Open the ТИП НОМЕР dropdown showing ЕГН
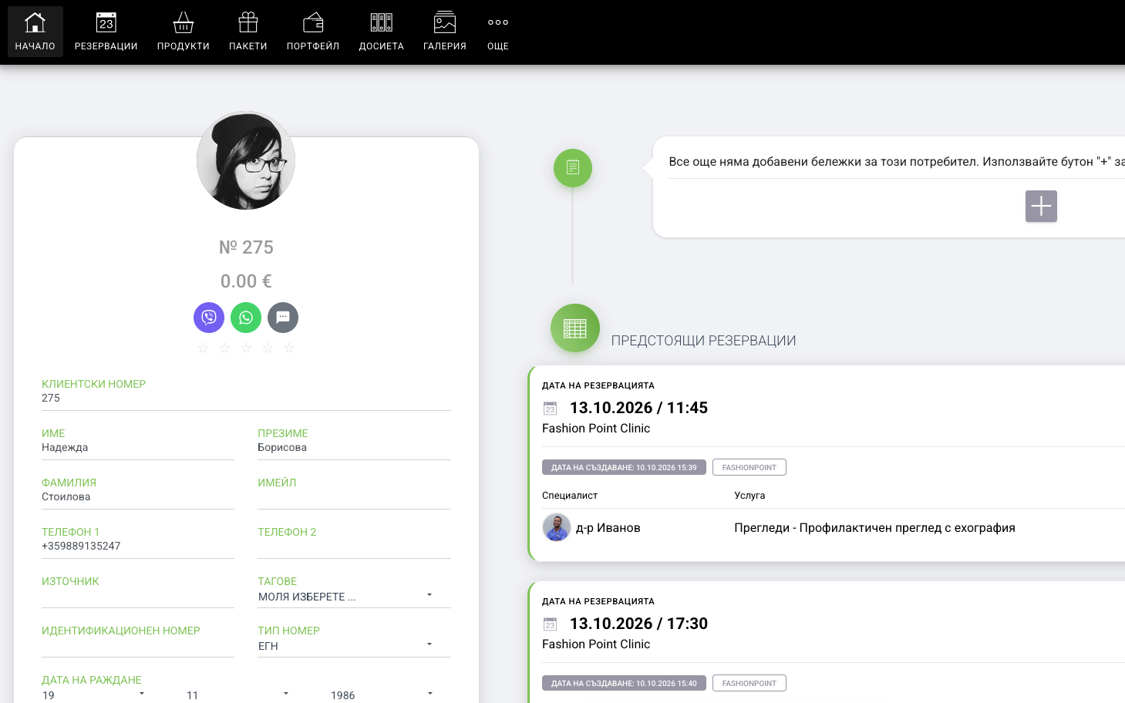The width and height of the screenshot is (1125, 703). click(x=354, y=646)
